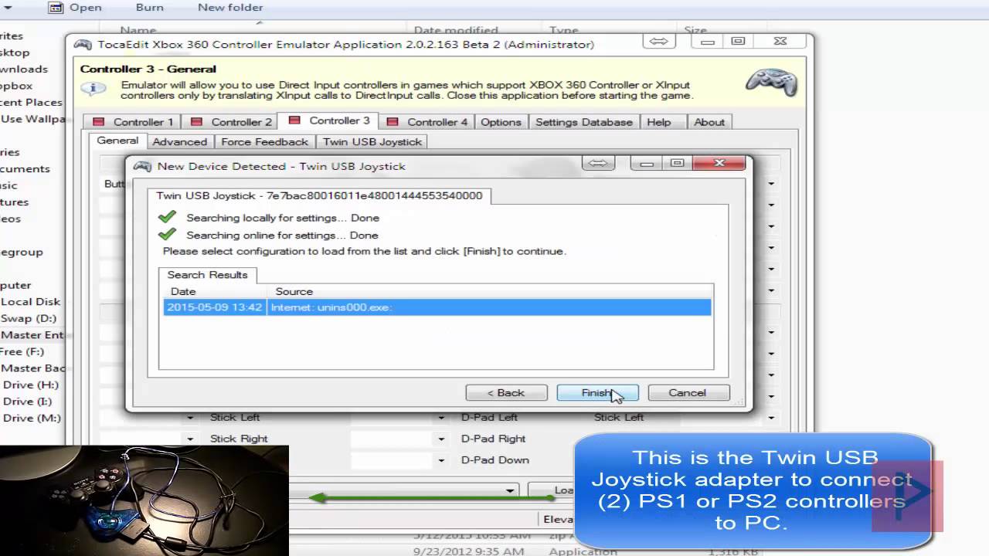The height and width of the screenshot is (556, 989).
Task: Click the 'D-Pad Down' mapping label
Action: click(494, 460)
